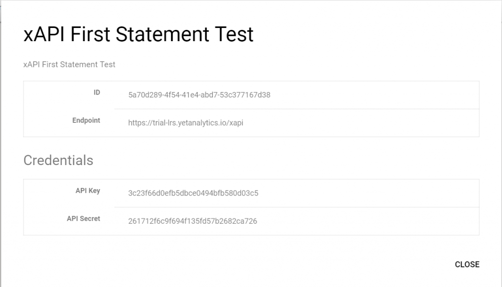Click the ID field label
The height and width of the screenshot is (287, 502).
(97, 92)
